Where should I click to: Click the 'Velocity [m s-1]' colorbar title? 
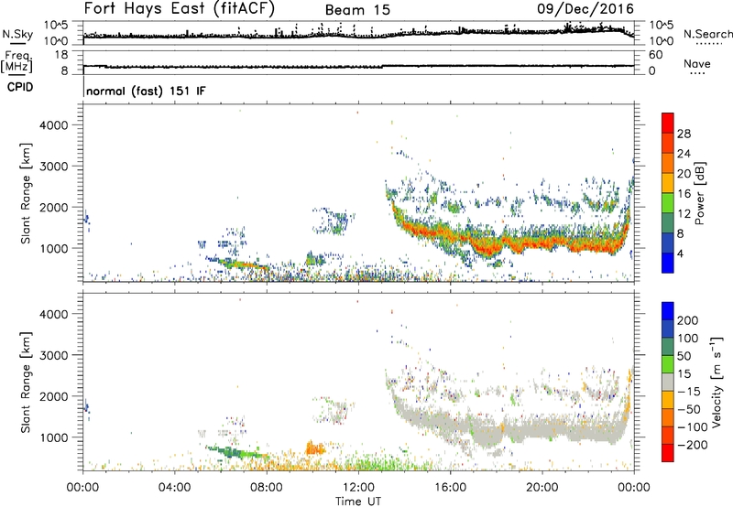pos(717,382)
